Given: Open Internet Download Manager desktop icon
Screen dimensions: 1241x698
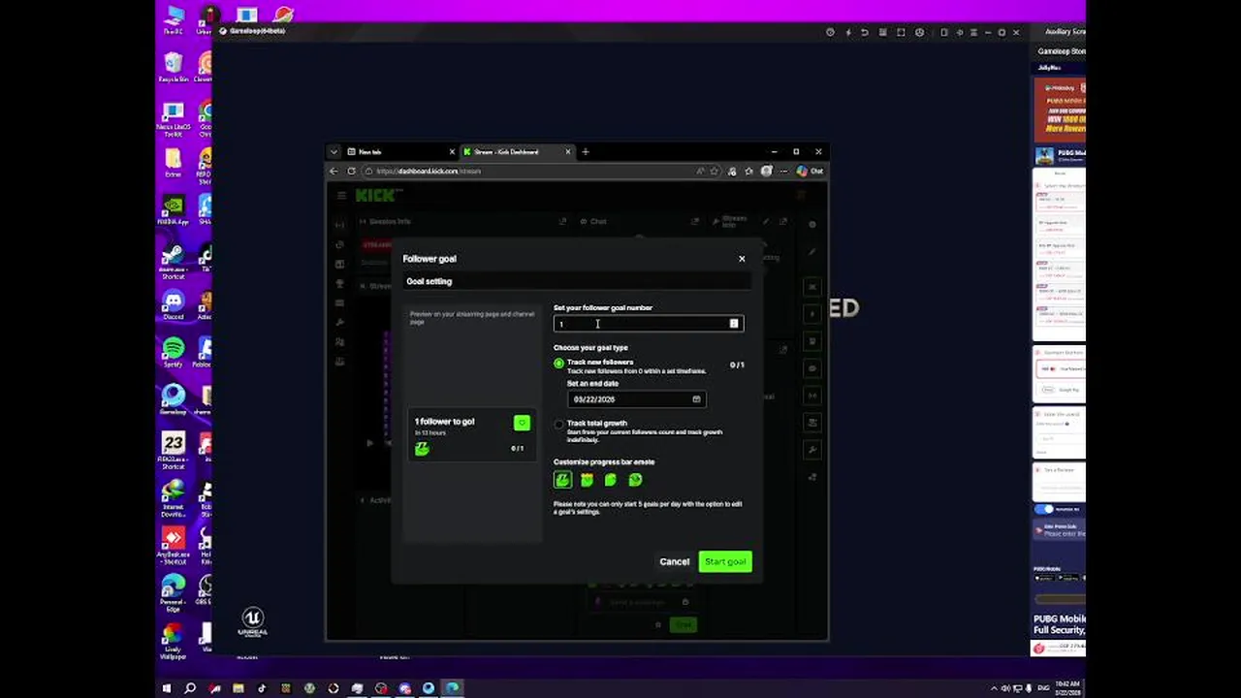Looking at the screenshot, I should point(174,497).
